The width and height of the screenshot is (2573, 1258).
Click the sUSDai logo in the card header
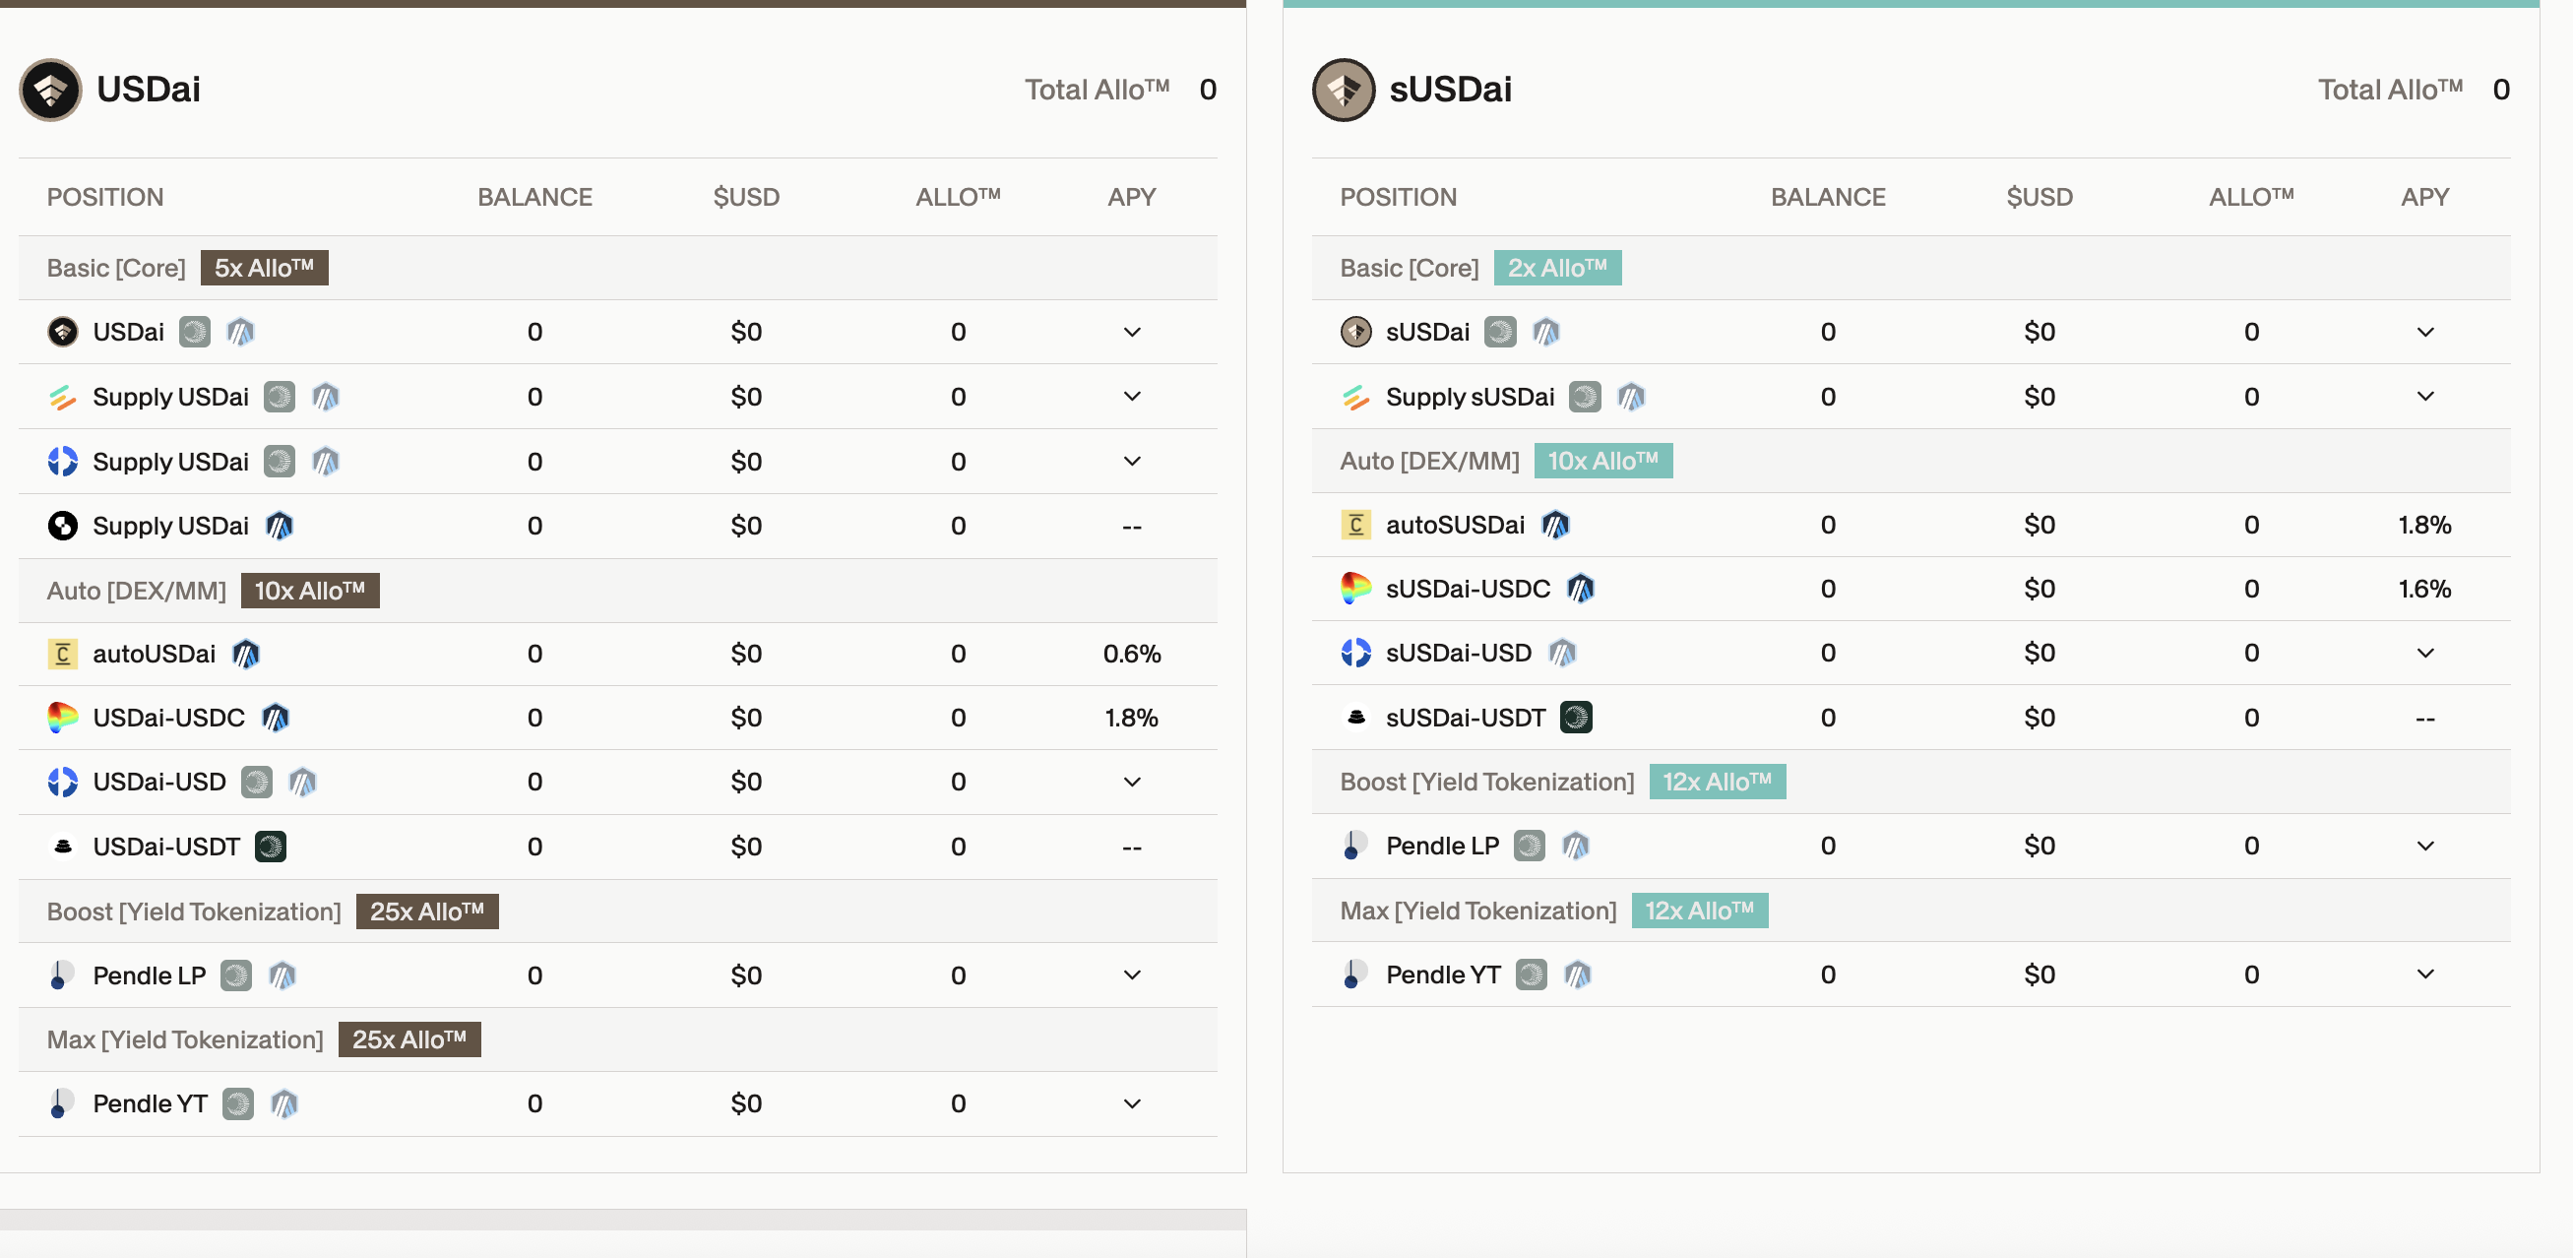click(1343, 90)
